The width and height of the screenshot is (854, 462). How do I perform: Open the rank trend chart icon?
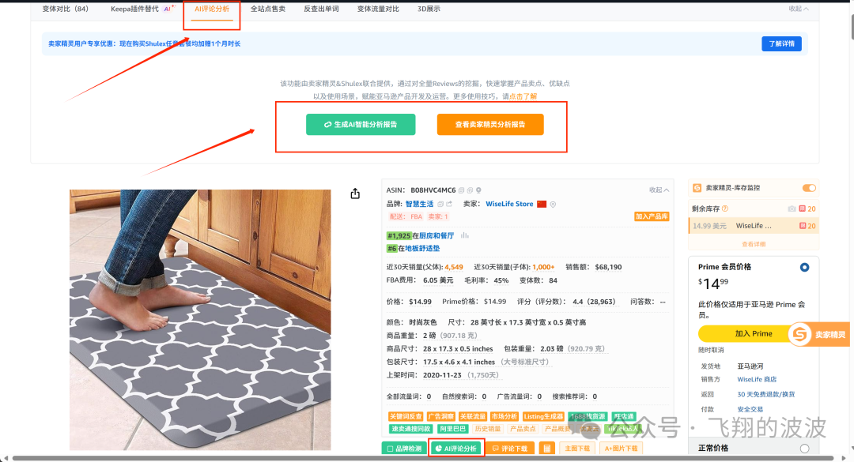[465, 235]
